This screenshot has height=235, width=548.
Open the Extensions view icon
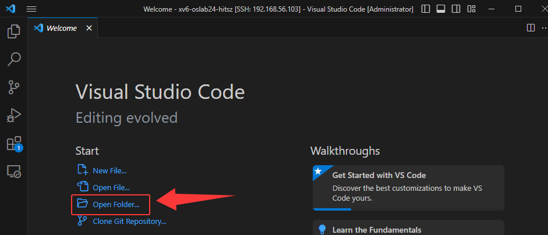point(13,143)
